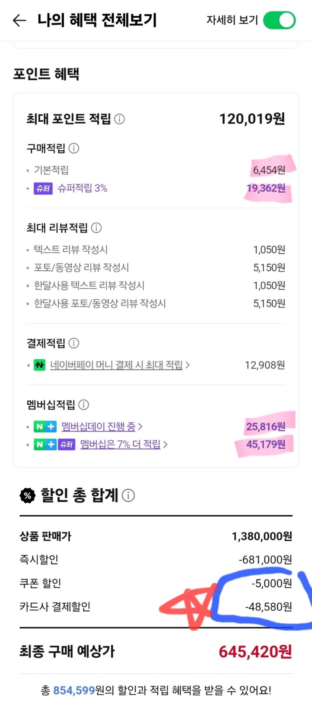The width and height of the screenshot is (312, 701).
Task: Open info icon next to 할인 총 합계
Action: tap(128, 495)
